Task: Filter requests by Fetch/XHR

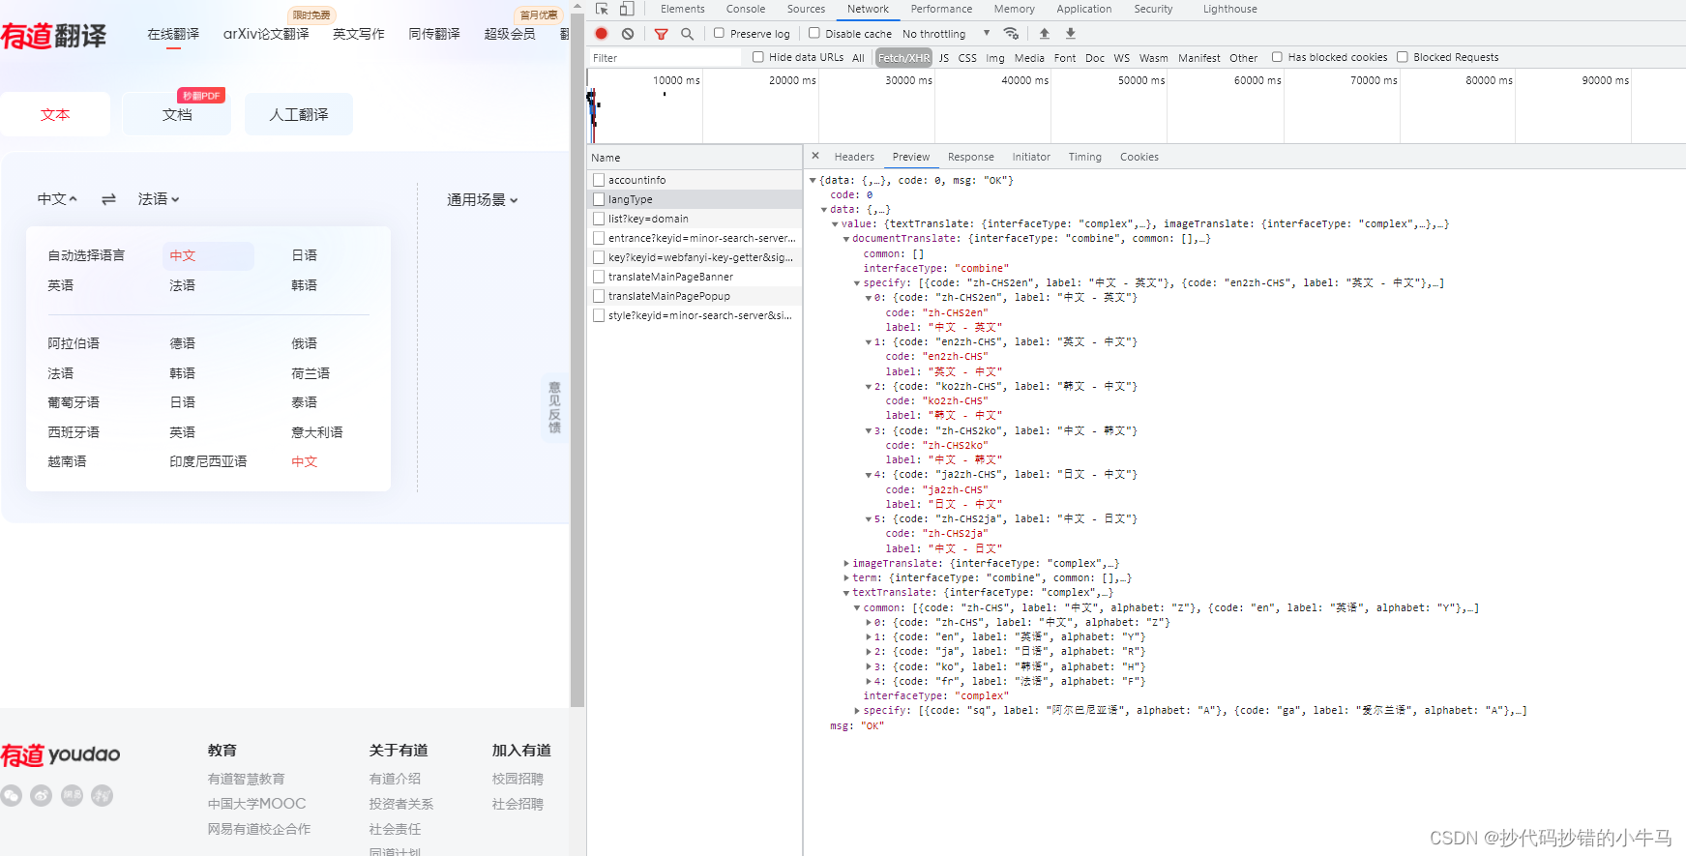Action: pos(903,58)
